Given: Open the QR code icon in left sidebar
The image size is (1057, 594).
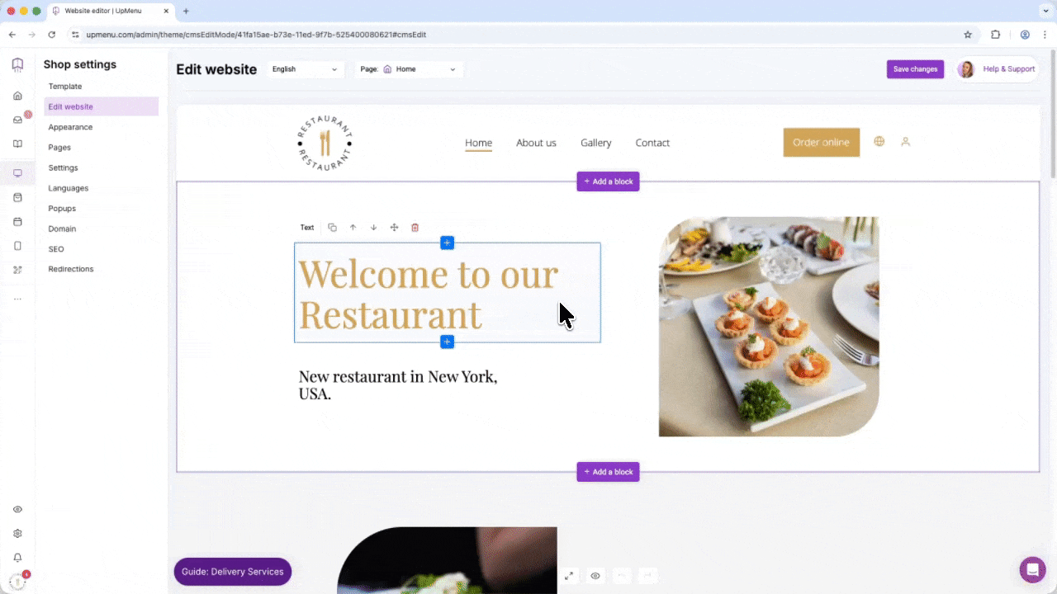Looking at the screenshot, I should [x=17, y=270].
